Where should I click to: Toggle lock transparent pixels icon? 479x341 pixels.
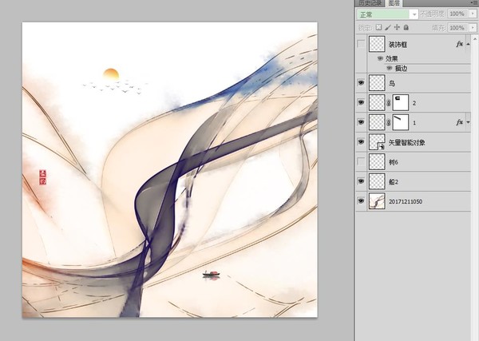click(x=378, y=27)
